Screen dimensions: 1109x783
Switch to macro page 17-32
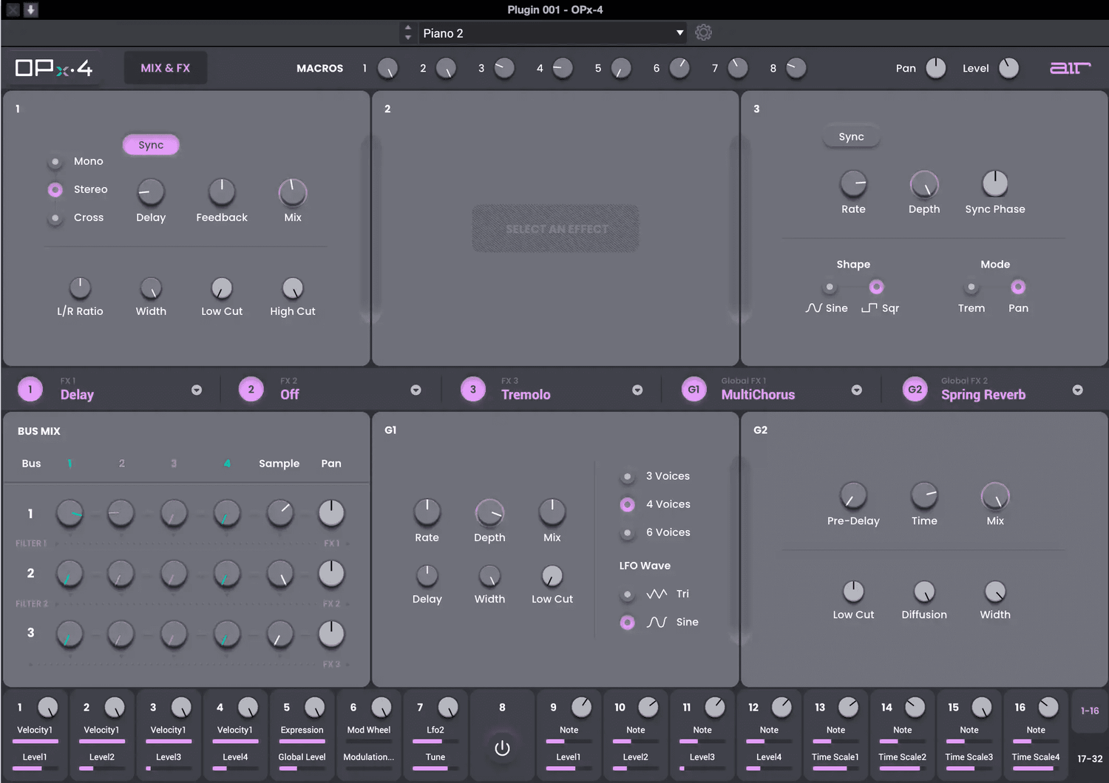coord(1089,759)
